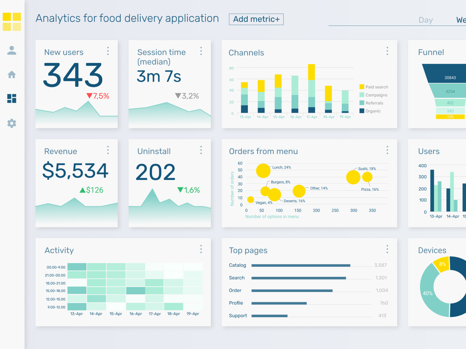Click the Lunch bubble in Orders from menu
The width and height of the screenshot is (466, 349).
263,171
